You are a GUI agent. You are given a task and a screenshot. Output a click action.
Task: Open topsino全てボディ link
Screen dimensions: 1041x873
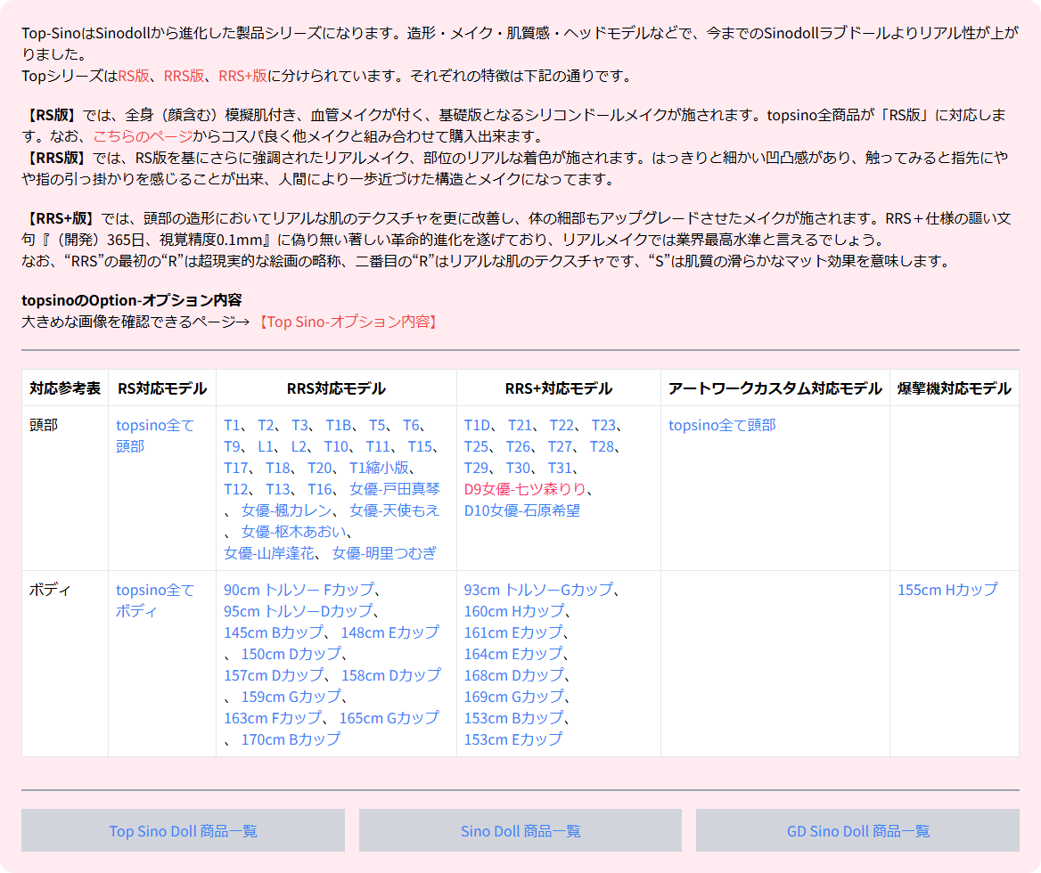[155, 600]
